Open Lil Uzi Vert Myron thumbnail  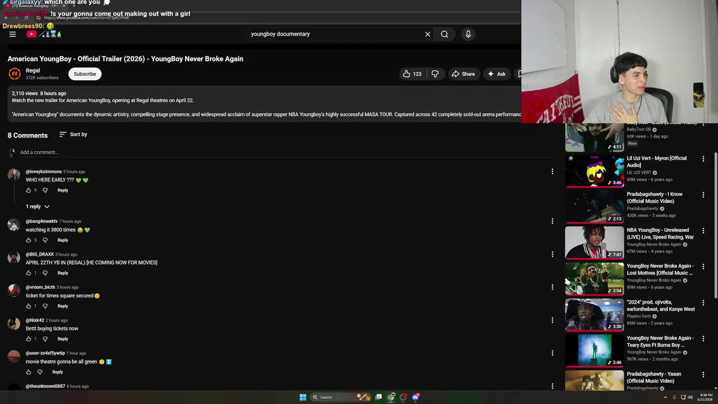(595, 171)
